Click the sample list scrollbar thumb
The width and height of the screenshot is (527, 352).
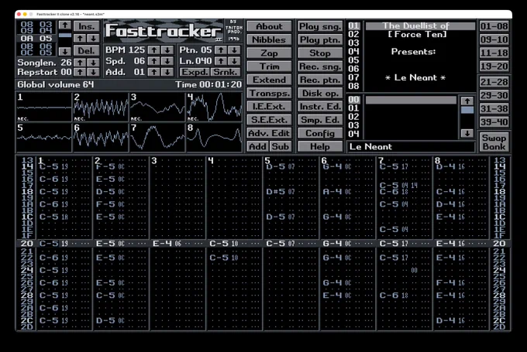pos(467,110)
